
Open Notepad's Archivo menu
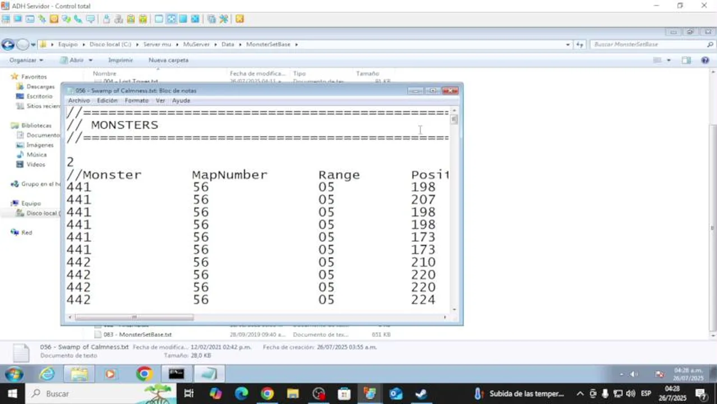click(x=79, y=100)
